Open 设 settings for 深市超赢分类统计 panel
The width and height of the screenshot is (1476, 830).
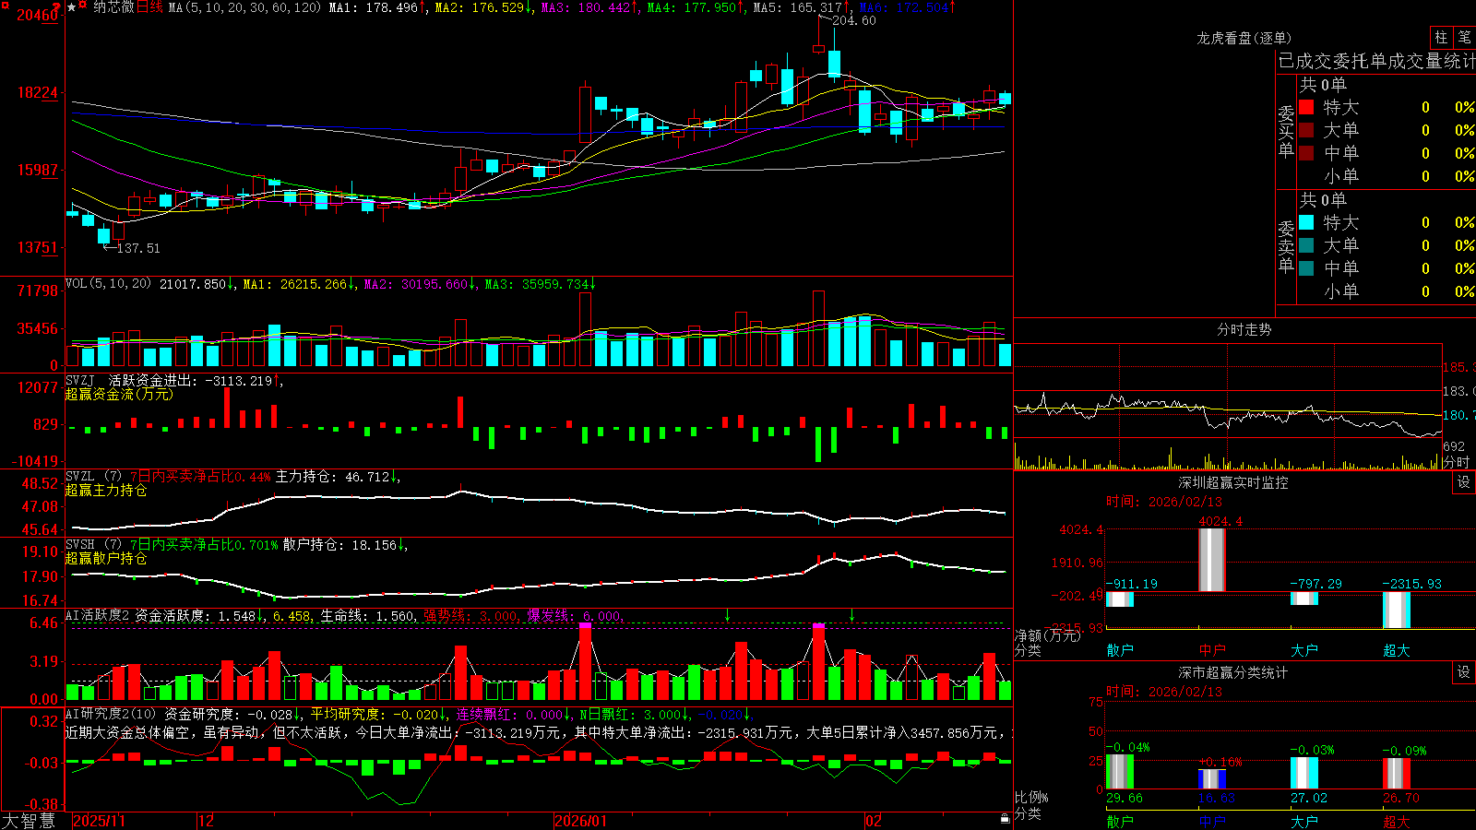tap(1464, 672)
